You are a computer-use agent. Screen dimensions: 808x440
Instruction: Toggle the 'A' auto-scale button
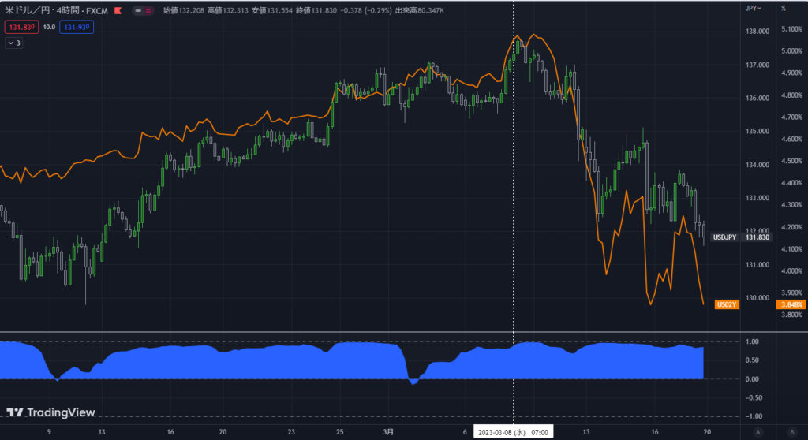point(758,432)
